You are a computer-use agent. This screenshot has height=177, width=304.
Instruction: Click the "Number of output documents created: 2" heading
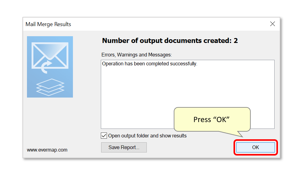click(x=170, y=40)
